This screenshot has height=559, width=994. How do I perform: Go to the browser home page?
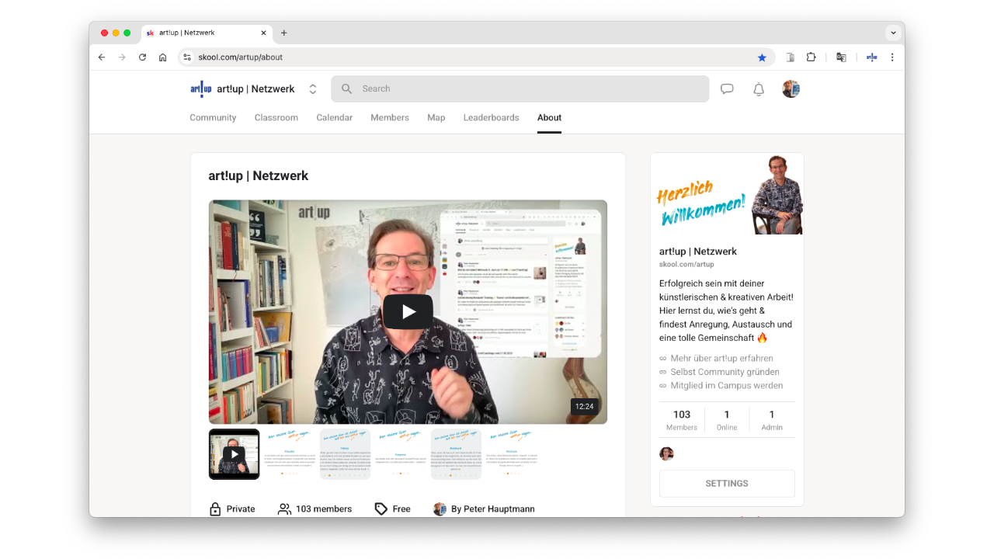pyautogui.click(x=162, y=57)
